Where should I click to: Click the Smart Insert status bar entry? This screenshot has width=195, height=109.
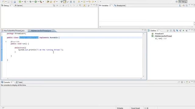[135, 108]
